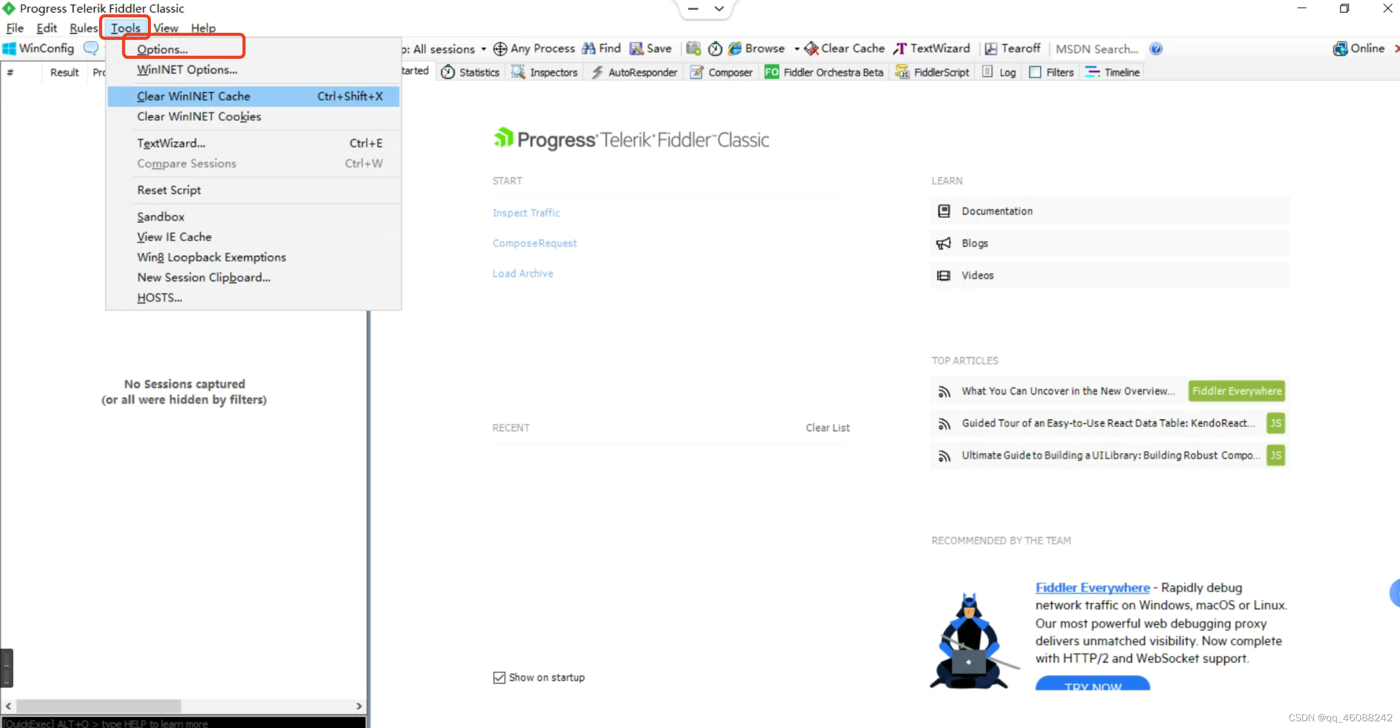Screen dimensions: 1400x728
Task: Click the Any Process crosshair icon
Action: pyautogui.click(x=500, y=49)
